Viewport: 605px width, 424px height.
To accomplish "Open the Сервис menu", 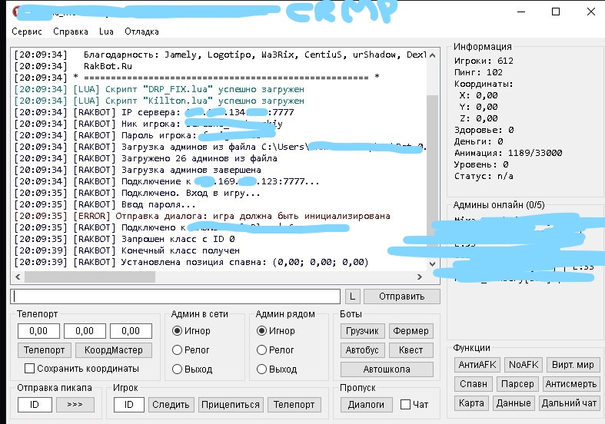I will pyautogui.click(x=27, y=31).
